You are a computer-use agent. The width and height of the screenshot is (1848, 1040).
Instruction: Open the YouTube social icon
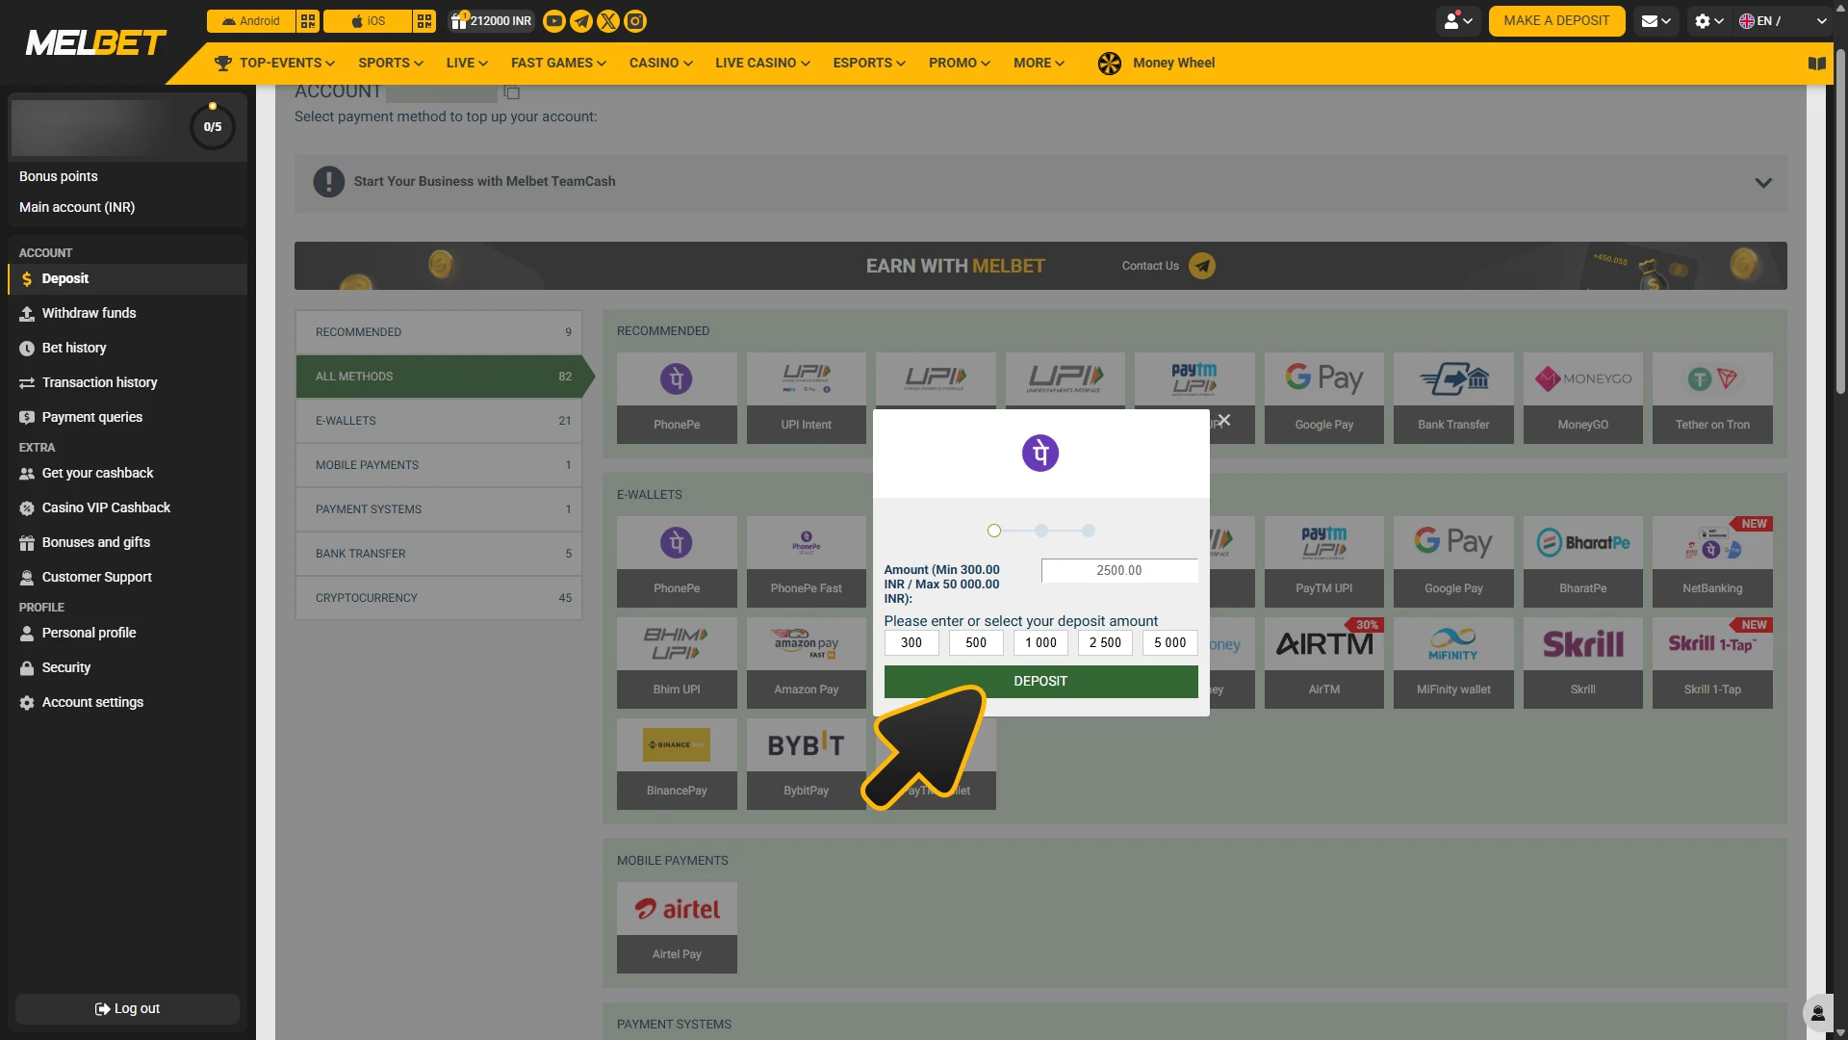pos(554,21)
